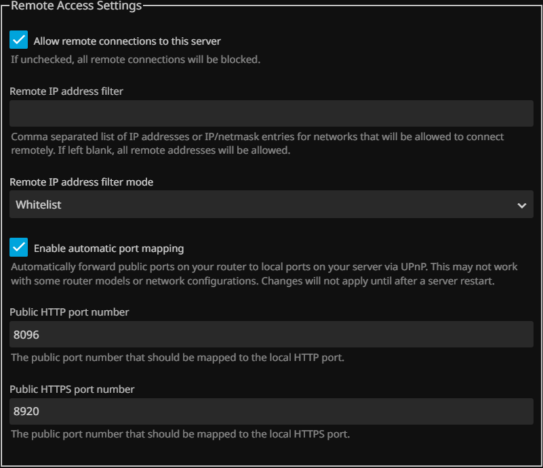The image size is (543, 468).
Task: Click the 'Remote IP address filter' field label
Action: pyautogui.click(x=66, y=91)
